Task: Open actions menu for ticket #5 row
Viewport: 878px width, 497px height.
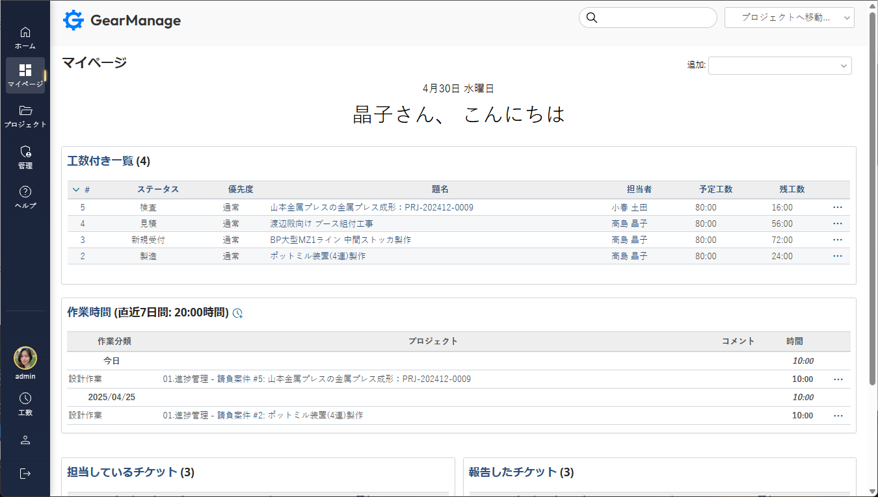Action: (837, 207)
